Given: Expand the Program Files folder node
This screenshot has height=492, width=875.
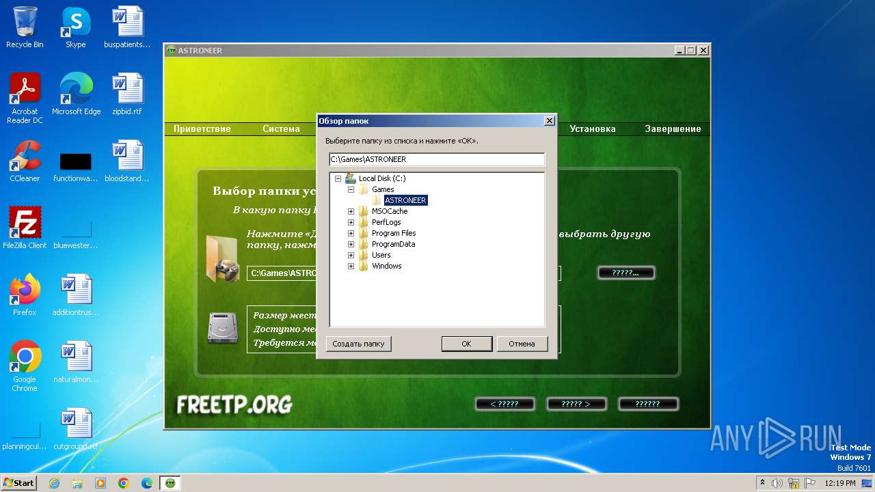Looking at the screenshot, I should pyautogui.click(x=351, y=233).
